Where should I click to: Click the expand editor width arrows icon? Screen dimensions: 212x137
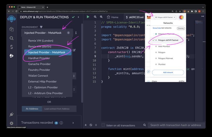tap(202, 16)
